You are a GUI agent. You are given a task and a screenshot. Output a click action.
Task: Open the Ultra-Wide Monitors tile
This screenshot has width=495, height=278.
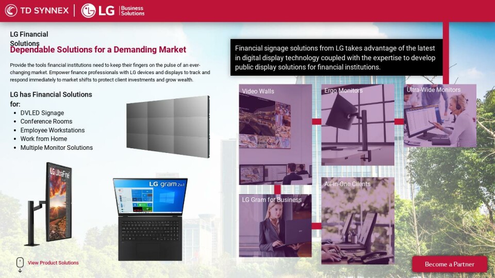(x=440, y=116)
